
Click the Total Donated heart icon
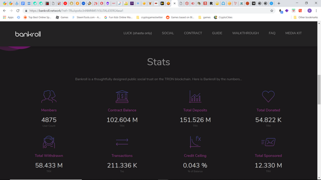(268, 96)
